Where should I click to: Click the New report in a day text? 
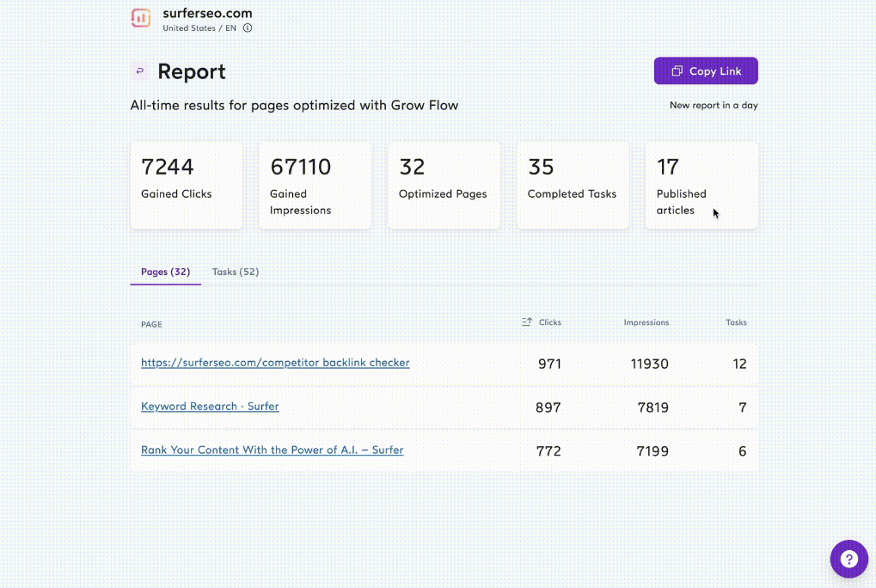[x=714, y=105]
